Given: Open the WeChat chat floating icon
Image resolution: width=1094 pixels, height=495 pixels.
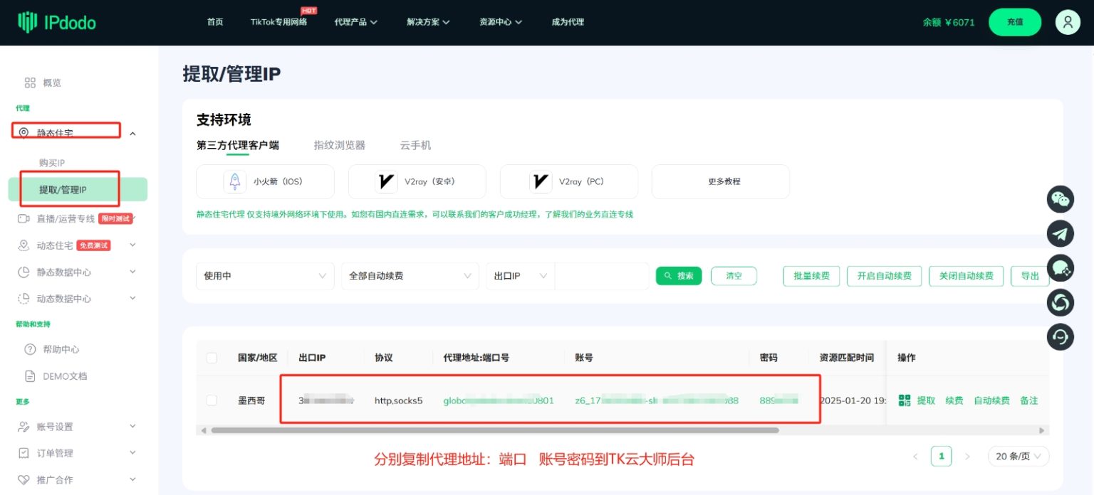Looking at the screenshot, I should [1060, 199].
